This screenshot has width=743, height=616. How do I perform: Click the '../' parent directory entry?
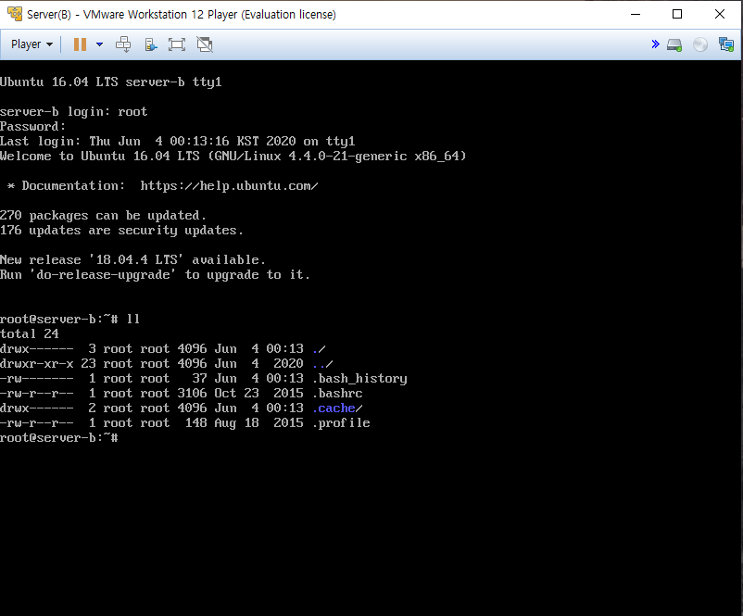(322, 364)
